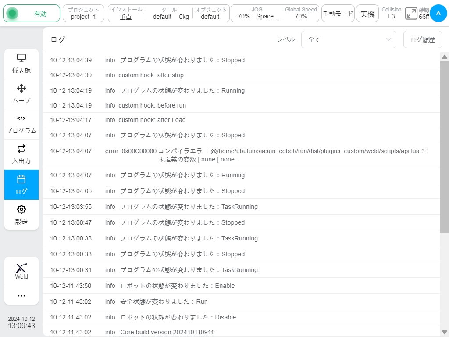449x337 pixels.
Task: Adjust the JOG 70% setting
Action: [257, 13]
